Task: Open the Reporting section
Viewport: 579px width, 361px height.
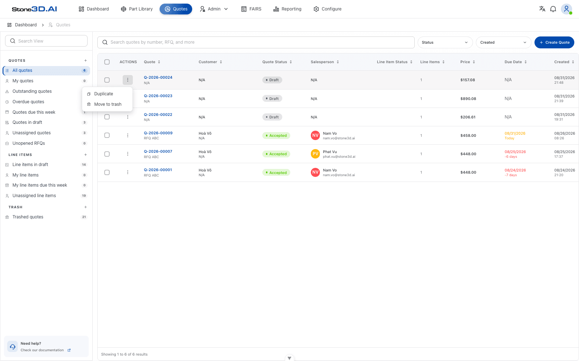Action: [287, 9]
